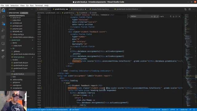Expand the replace field in find widget
Screen dimensions: 197x111
tap(129, 16)
